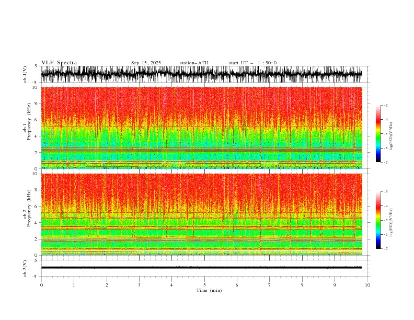Click the time axis tick label "7"
Screen dimensions: 414x320
pos(270,285)
